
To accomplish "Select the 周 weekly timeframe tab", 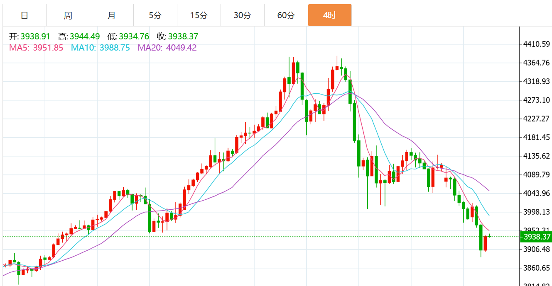I will pyautogui.click(x=68, y=15).
